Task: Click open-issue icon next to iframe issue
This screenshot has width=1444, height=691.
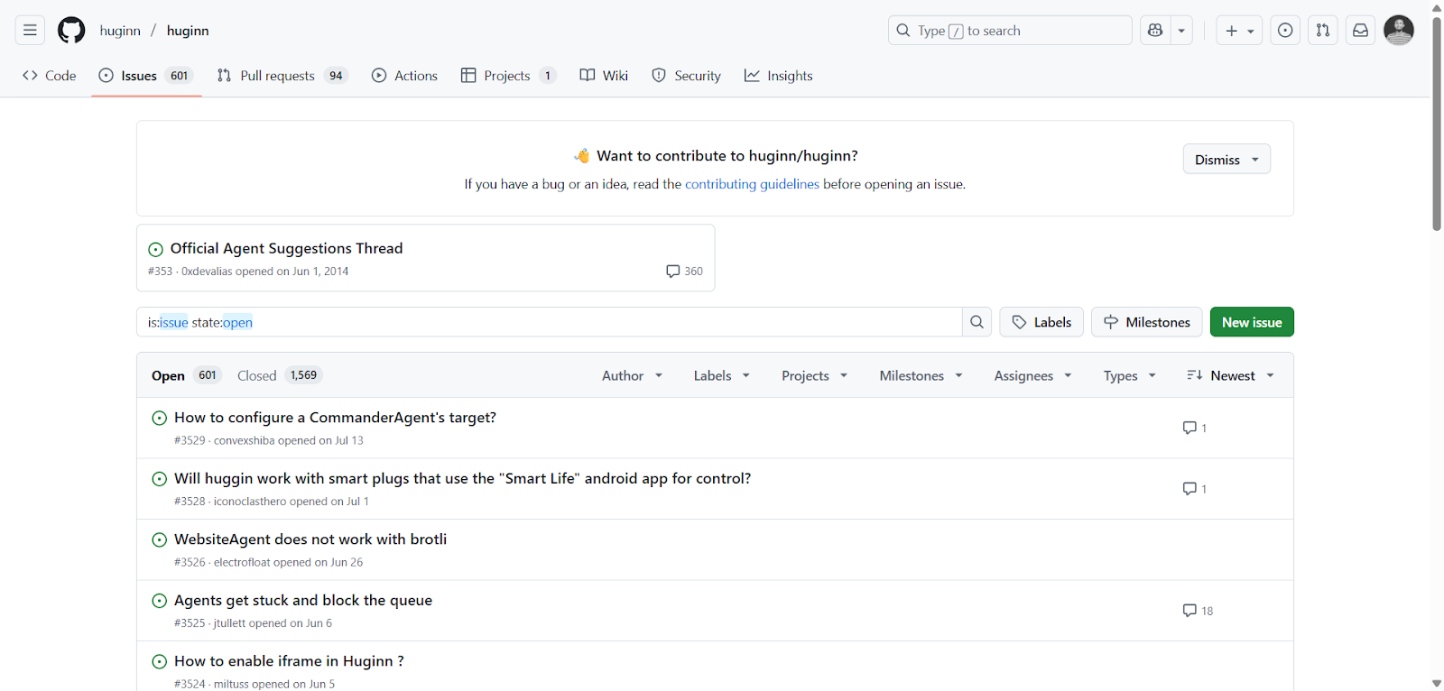Action: pos(160,661)
